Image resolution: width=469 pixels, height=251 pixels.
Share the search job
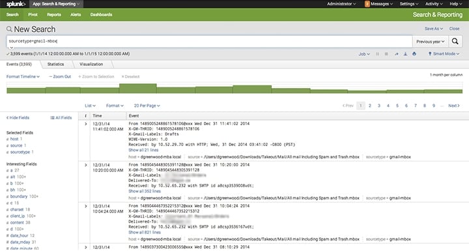(x=396, y=54)
